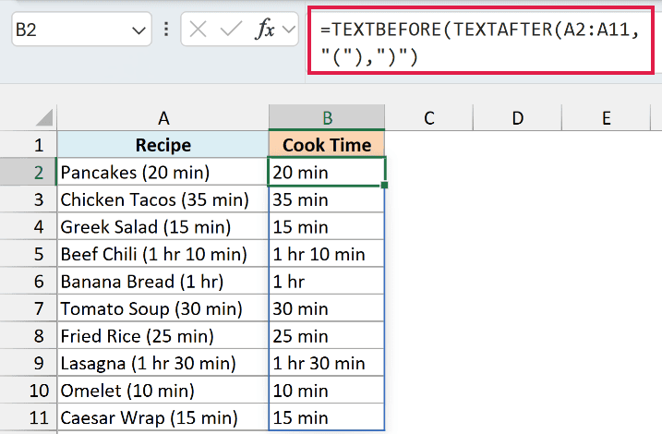Select row 3 header
The image size is (662, 434).
29,199
